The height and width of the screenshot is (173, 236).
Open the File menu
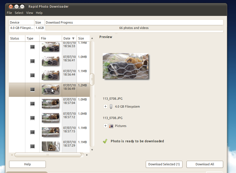9,13
